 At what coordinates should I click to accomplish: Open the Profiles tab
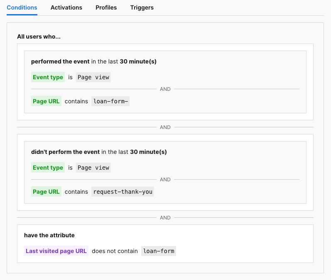[x=106, y=7]
